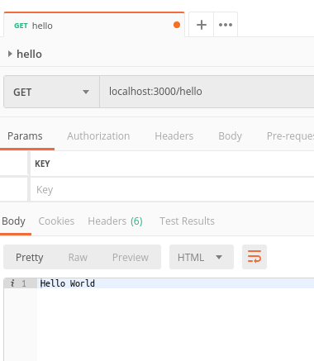
Task: Open the GET method dropdown
Action: coord(51,92)
